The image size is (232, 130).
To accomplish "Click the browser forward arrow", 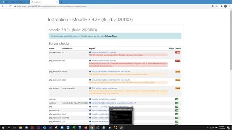I will [7, 6].
